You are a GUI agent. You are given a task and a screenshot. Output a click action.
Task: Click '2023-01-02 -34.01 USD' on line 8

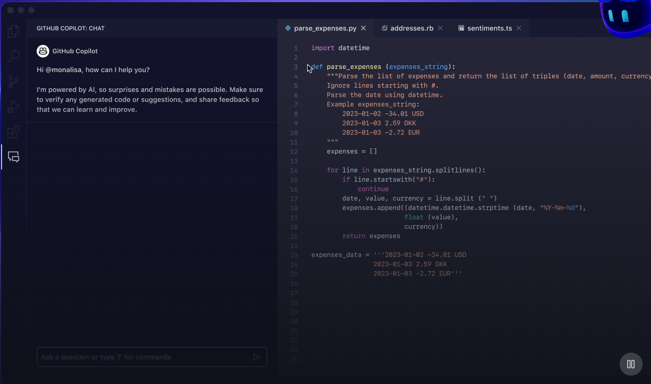coord(383,114)
